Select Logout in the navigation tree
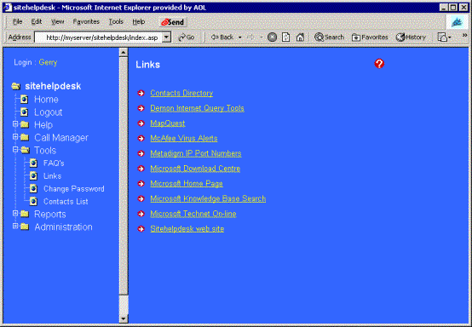Viewport: 472px width, 327px height. click(49, 112)
